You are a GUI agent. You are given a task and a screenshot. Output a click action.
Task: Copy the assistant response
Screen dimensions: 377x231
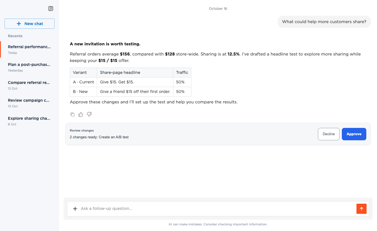pos(73,114)
